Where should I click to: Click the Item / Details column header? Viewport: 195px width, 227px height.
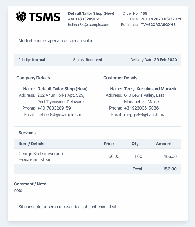(x=31, y=144)
